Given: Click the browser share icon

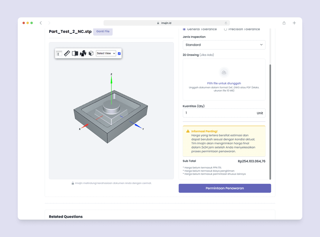Looking at the screenshot, I should (x=284, y=23).
